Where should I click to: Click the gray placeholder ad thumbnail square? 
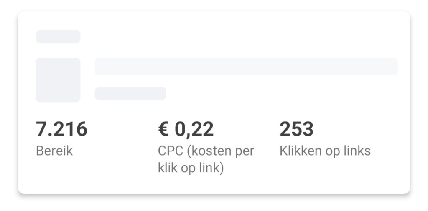click(x=58, y=80)
